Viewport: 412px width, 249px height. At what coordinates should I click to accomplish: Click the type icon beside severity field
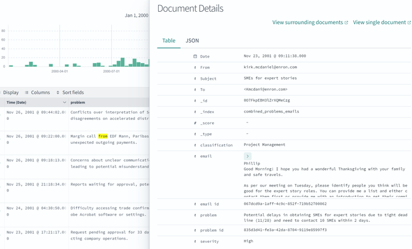195,242
